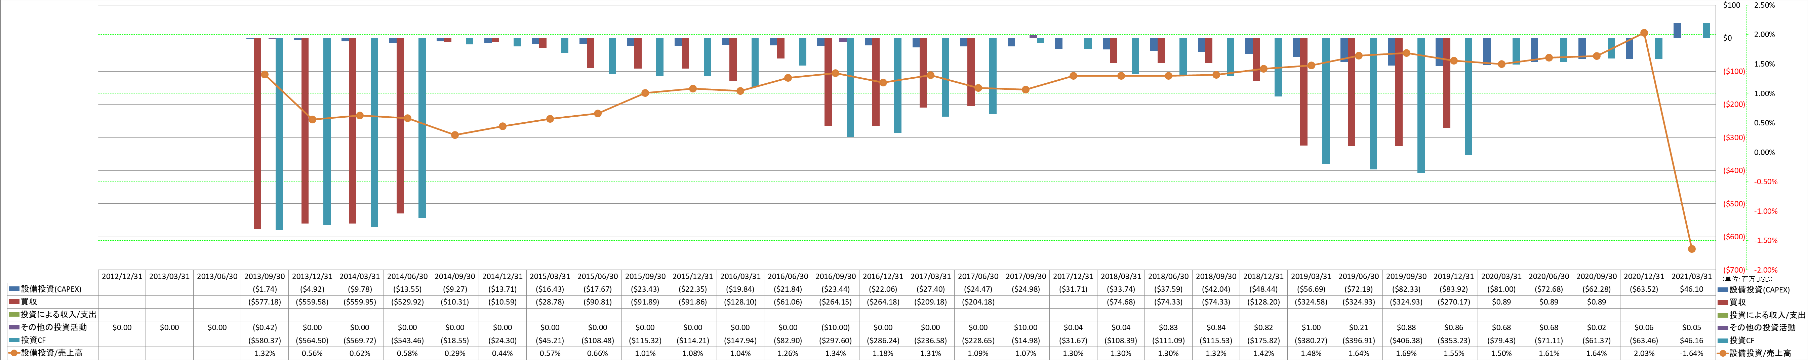This screenshot has width=1808, height=360.
Task: Click the $46.16 投資CF cell
Action: coord(1691,341)
